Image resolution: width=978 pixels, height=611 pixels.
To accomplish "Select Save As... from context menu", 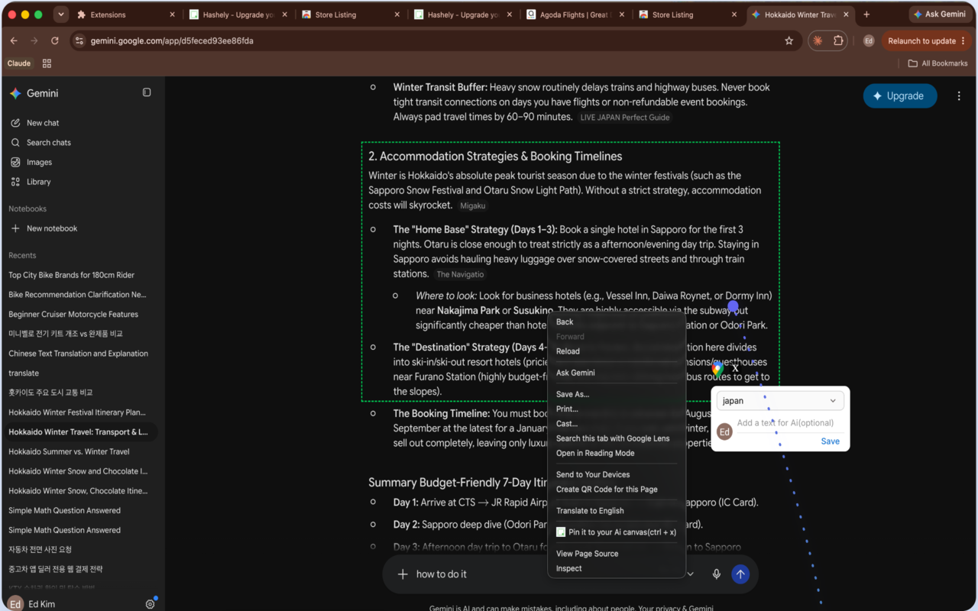I will pos(572,395).
